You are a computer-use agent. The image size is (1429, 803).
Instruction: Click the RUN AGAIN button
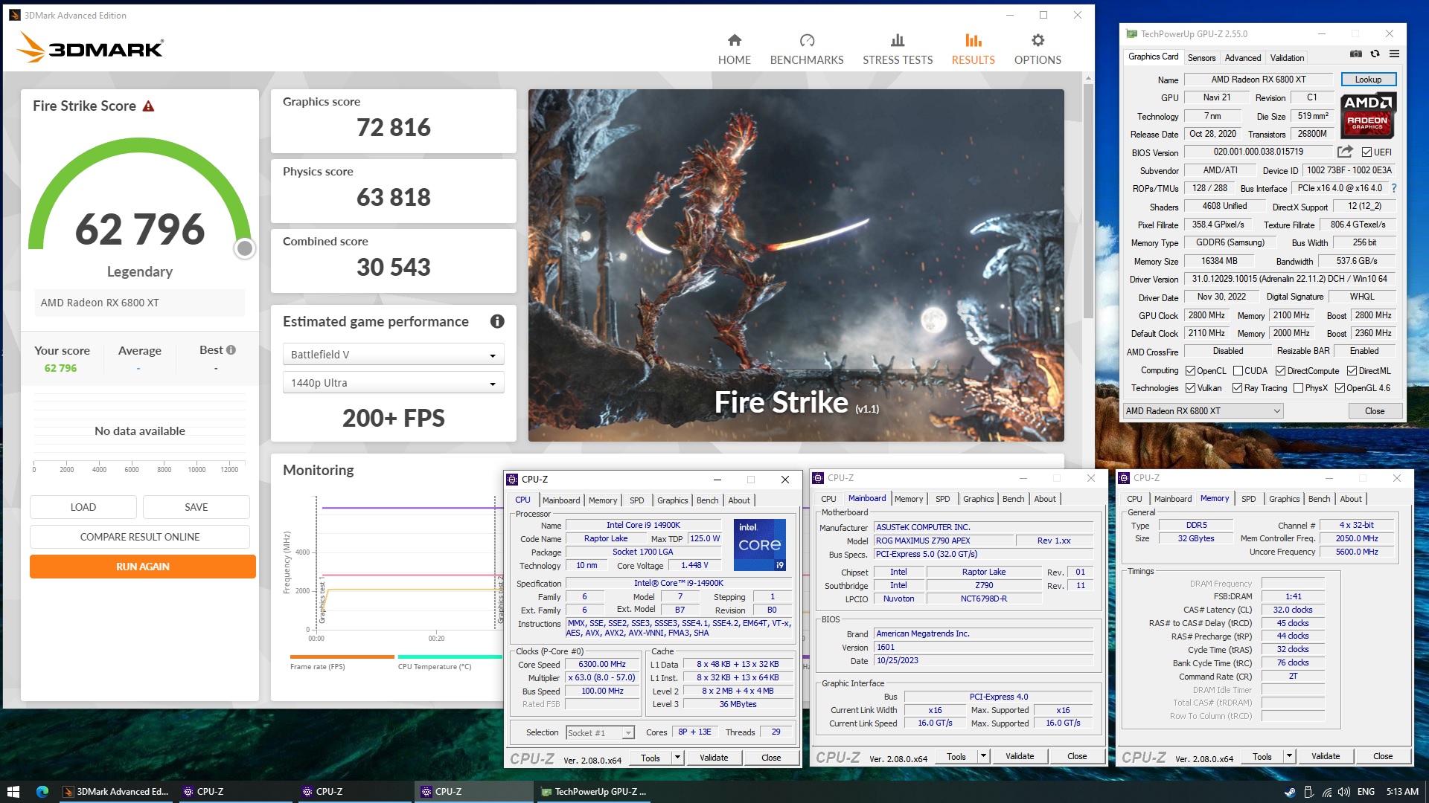[143, 567]
